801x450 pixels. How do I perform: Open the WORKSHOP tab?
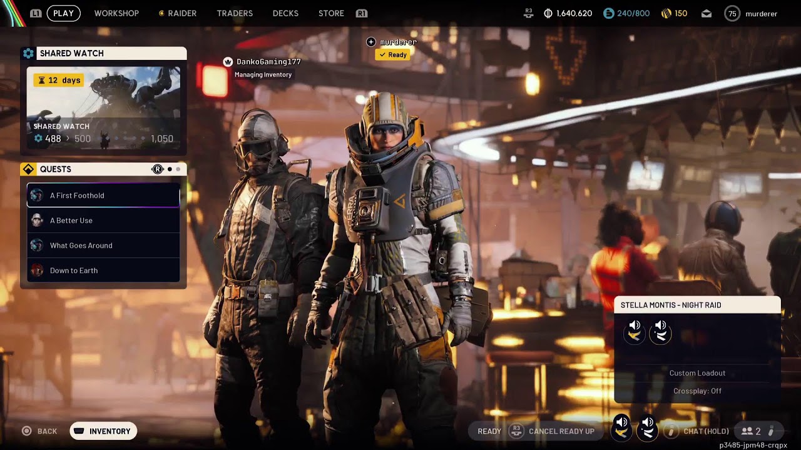point(116,13)
